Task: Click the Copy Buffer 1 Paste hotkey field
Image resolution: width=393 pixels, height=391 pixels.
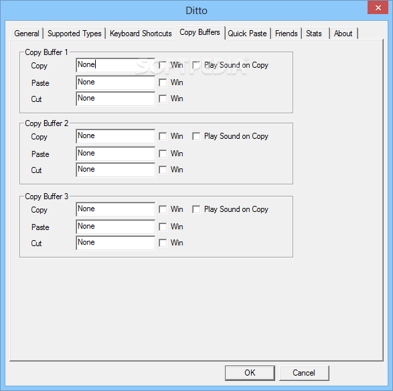Action: click(x=116, y=82)
